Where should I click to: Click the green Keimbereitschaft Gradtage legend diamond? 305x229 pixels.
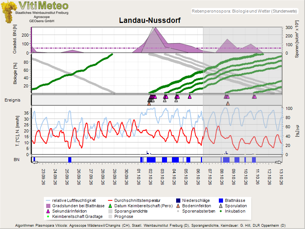48,216
